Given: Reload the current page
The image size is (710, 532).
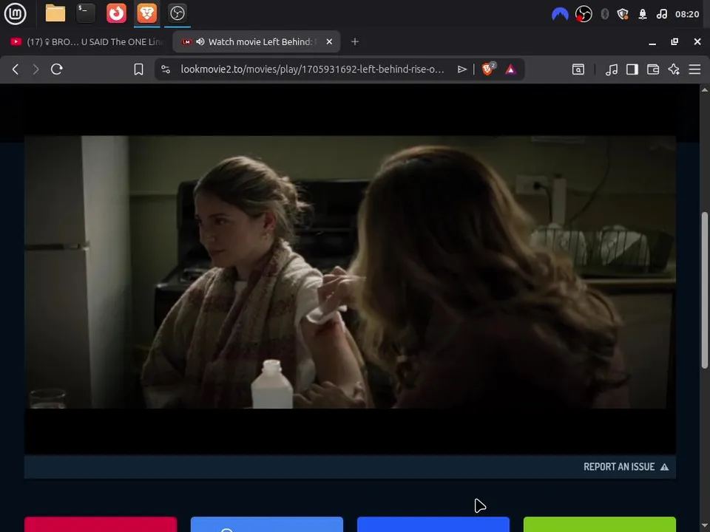Looking at the screenshot, I should point(57,69).
